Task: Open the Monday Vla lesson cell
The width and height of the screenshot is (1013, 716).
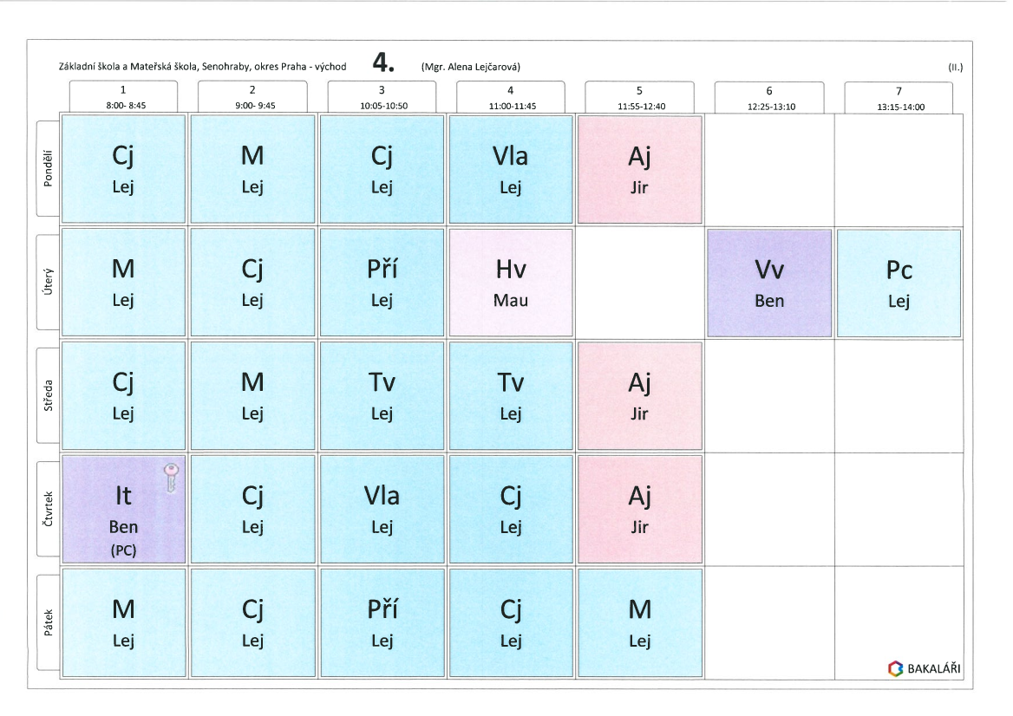Action: [510, 169]
